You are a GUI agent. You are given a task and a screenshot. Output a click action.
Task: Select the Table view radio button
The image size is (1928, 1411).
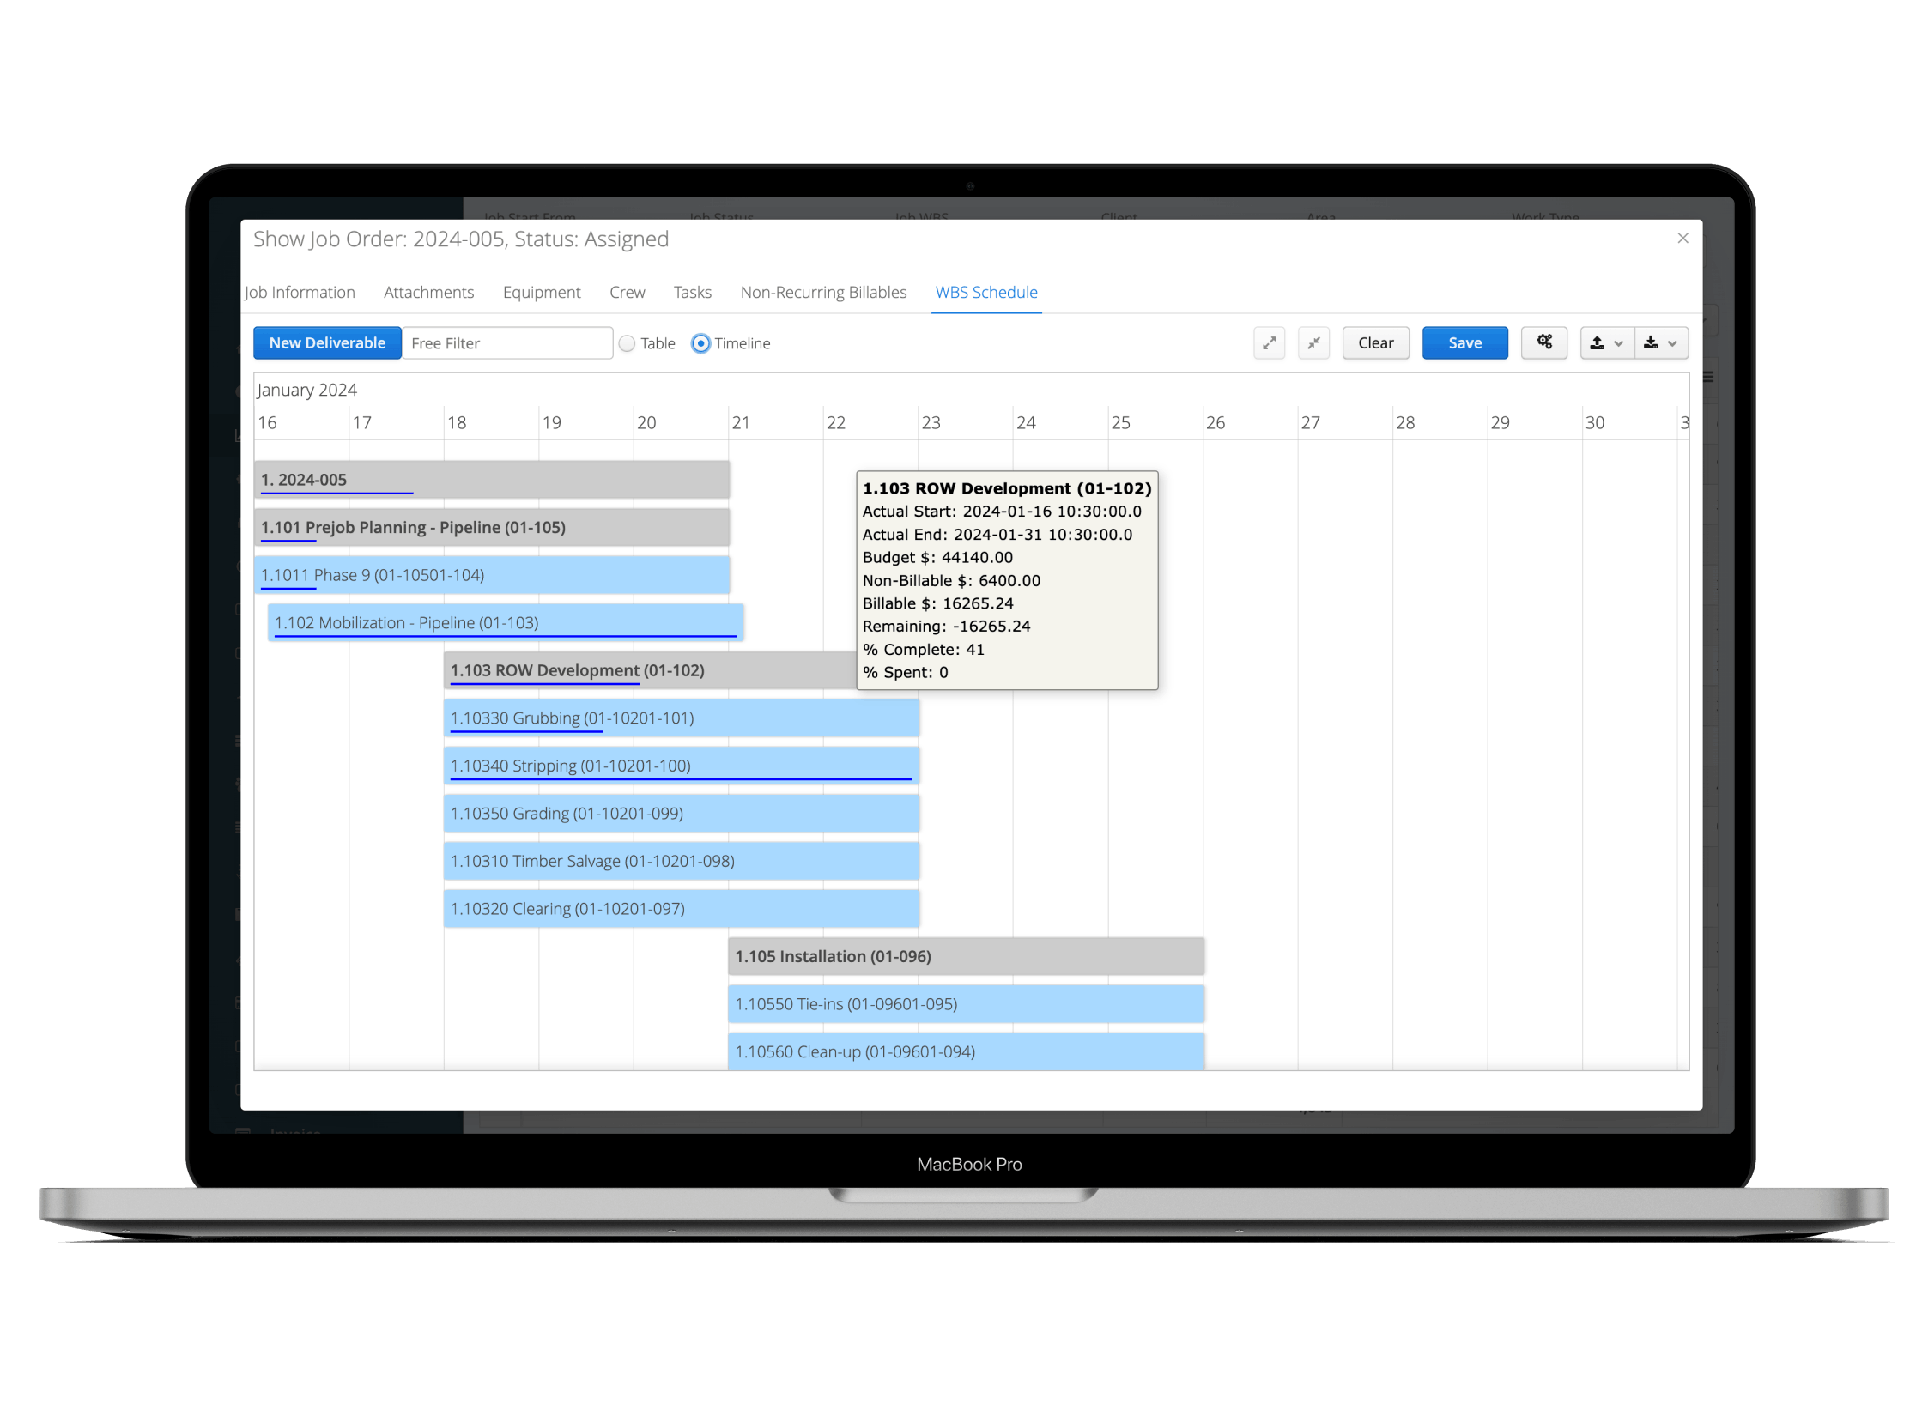point(628,343)
